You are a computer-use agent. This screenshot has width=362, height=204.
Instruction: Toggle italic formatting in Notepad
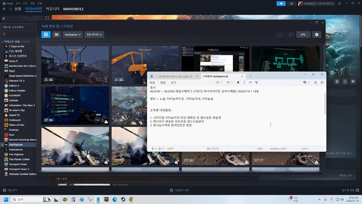click(244, 82)
